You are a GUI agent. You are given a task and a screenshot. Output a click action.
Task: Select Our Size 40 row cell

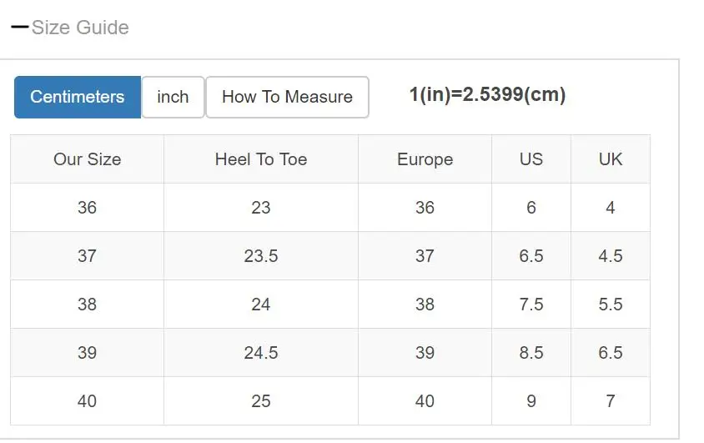point(87,400)
